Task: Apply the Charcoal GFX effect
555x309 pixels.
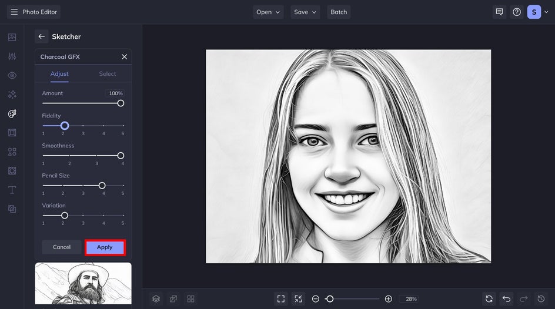Action: pos(105,247)
